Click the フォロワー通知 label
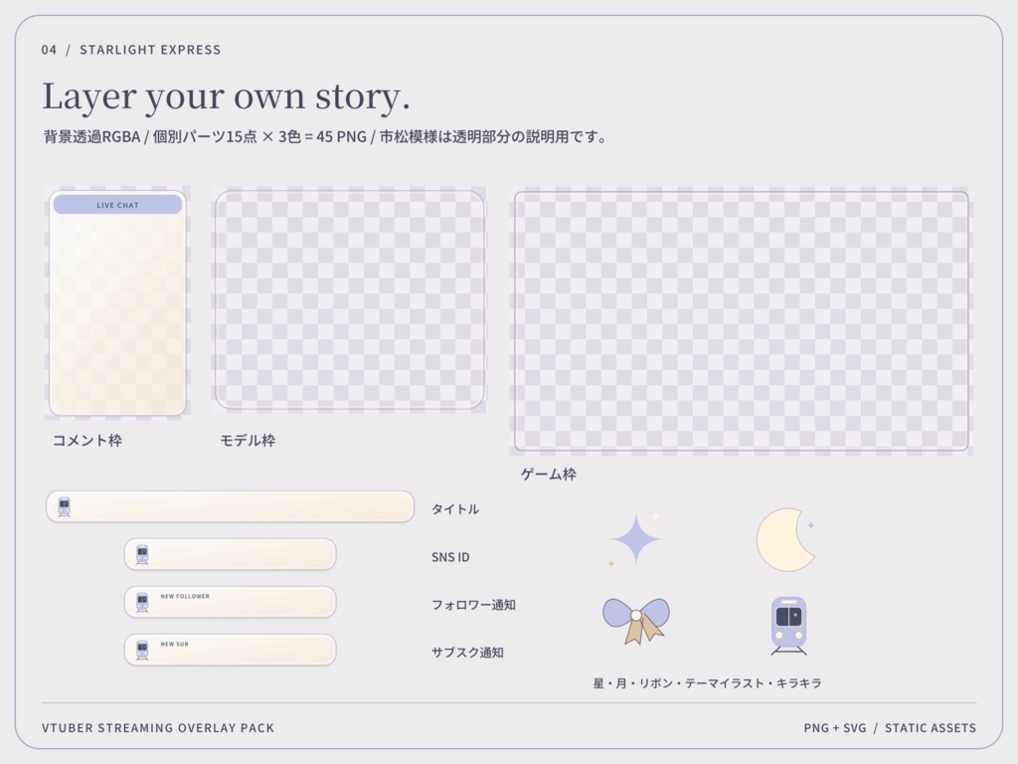The image size is (1018, 764). 474,605
